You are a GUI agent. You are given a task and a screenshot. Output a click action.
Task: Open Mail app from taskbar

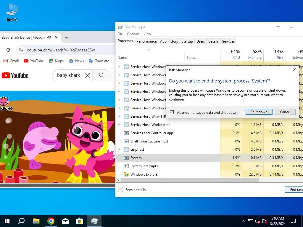[x=65, y=221]
